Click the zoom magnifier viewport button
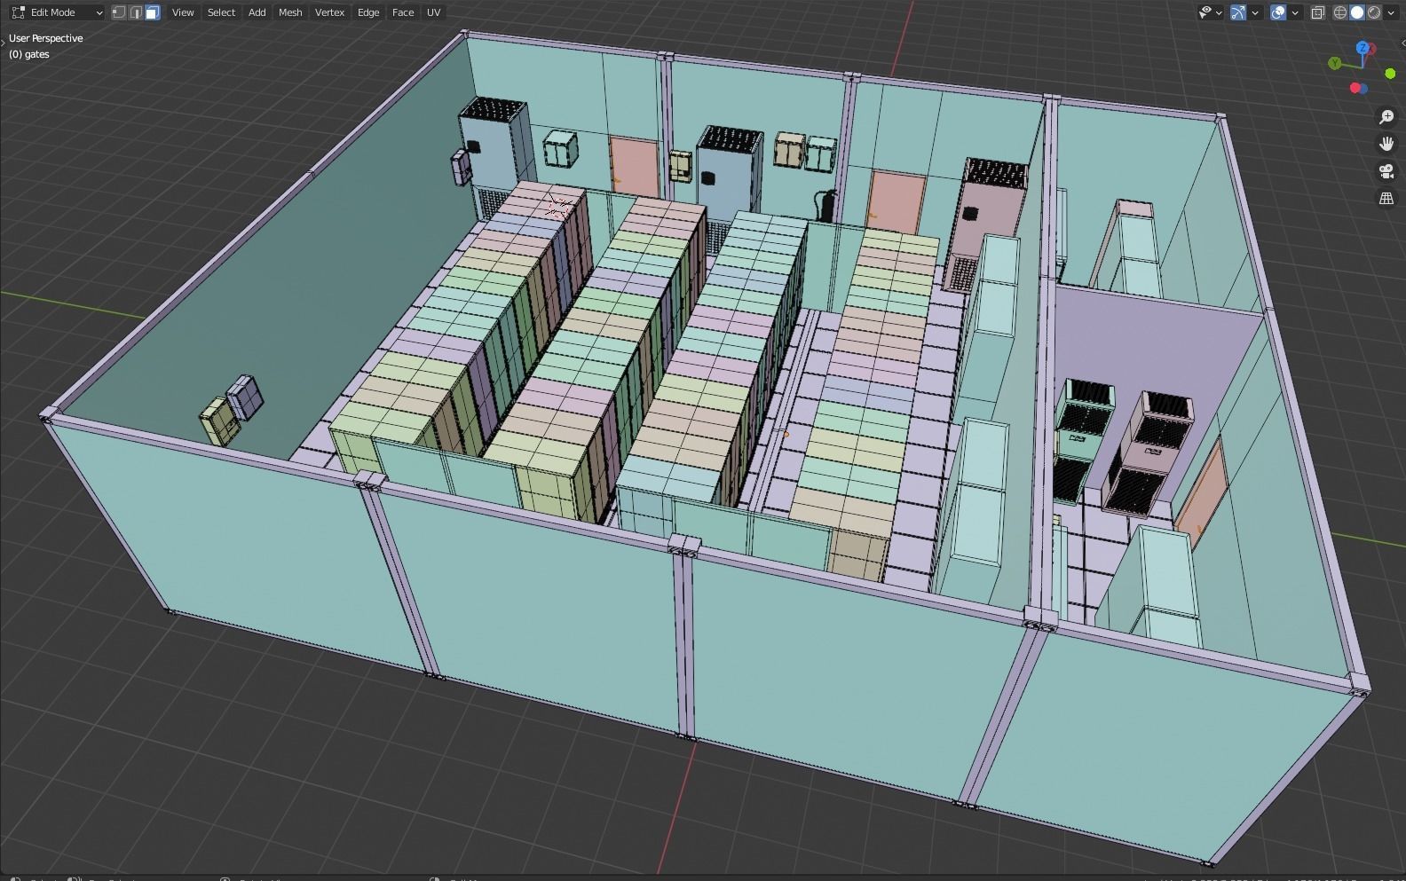 click(1386, 117)
